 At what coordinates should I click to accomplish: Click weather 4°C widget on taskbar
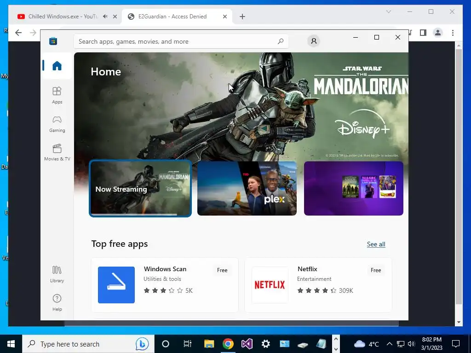[x=367, y=344]
